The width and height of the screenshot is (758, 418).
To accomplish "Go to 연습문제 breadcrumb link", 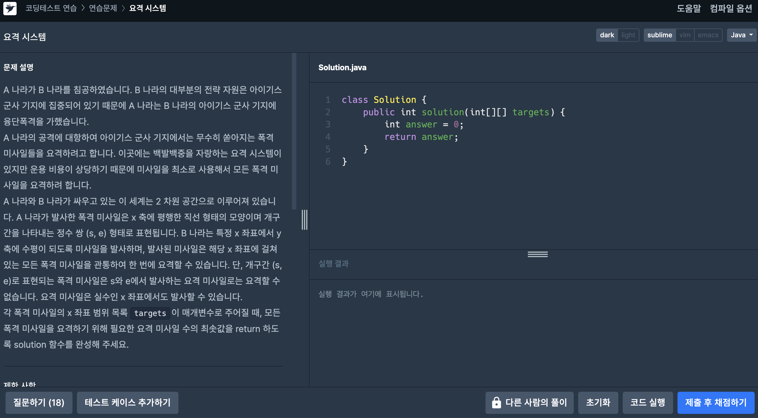I will point(103,8).
